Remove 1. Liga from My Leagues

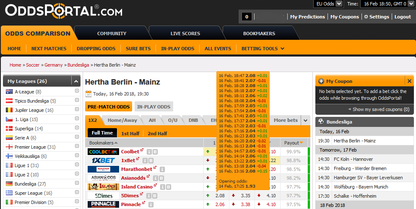(x=77, y=119)
